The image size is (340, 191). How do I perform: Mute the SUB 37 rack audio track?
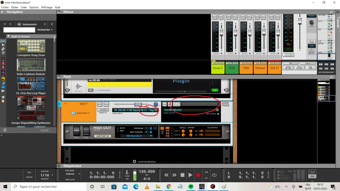pyautogui.click(x=100, y=104)
